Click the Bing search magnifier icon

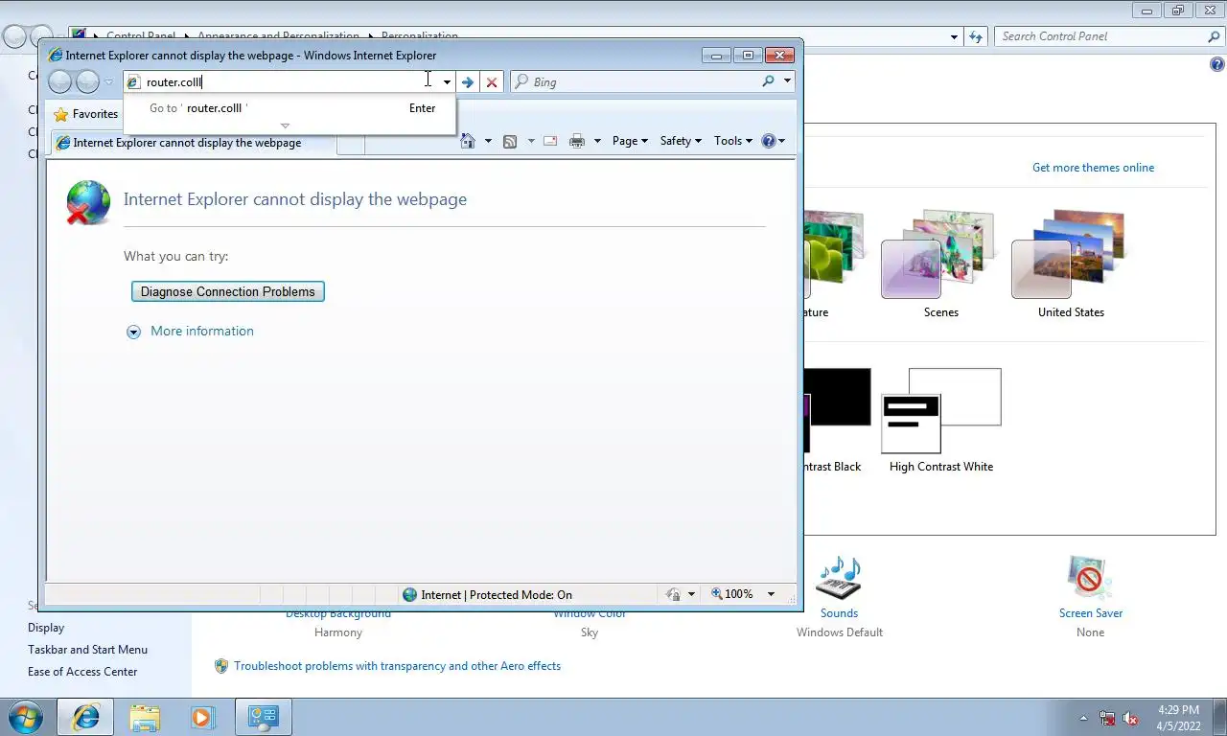tap(768, 81)
